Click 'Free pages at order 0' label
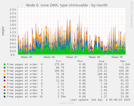The image size is (134, 106). tap(25, 64)
